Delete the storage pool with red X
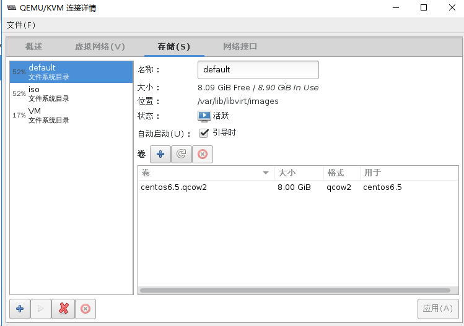The image size is (464, 326). (x=63, y=309)
